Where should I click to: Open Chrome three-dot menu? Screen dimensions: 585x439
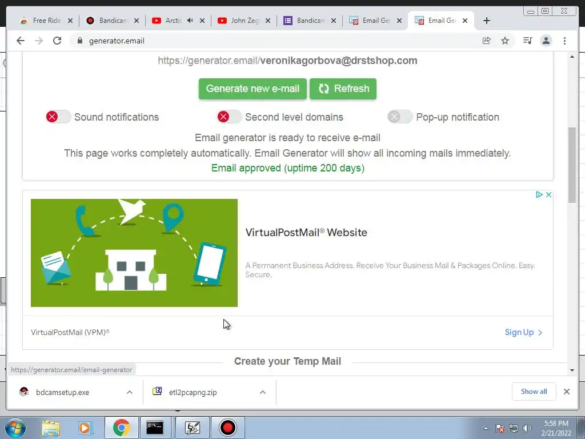[x=564, y=41]
